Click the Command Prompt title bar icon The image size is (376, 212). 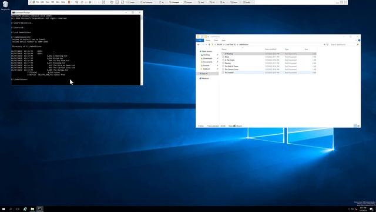click(14, 12)
